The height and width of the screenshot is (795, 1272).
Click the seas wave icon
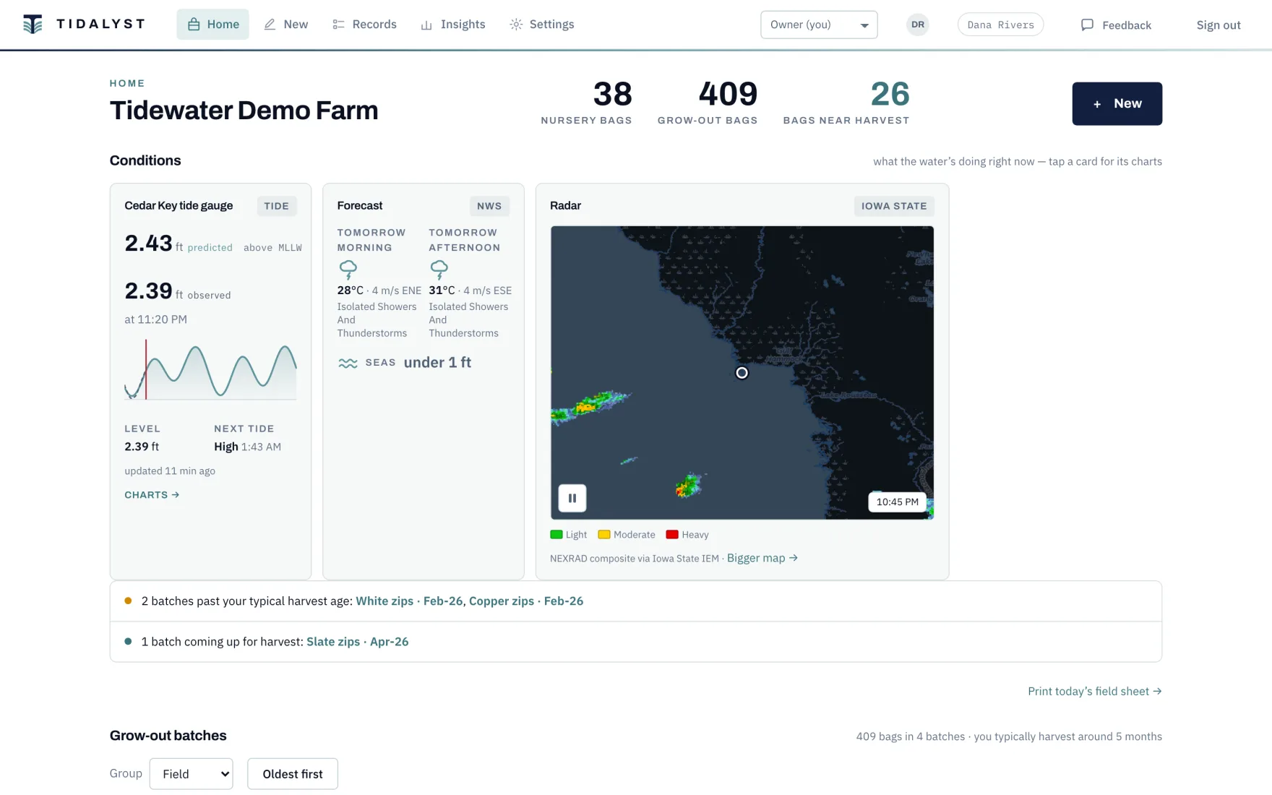tap(348, 363)
